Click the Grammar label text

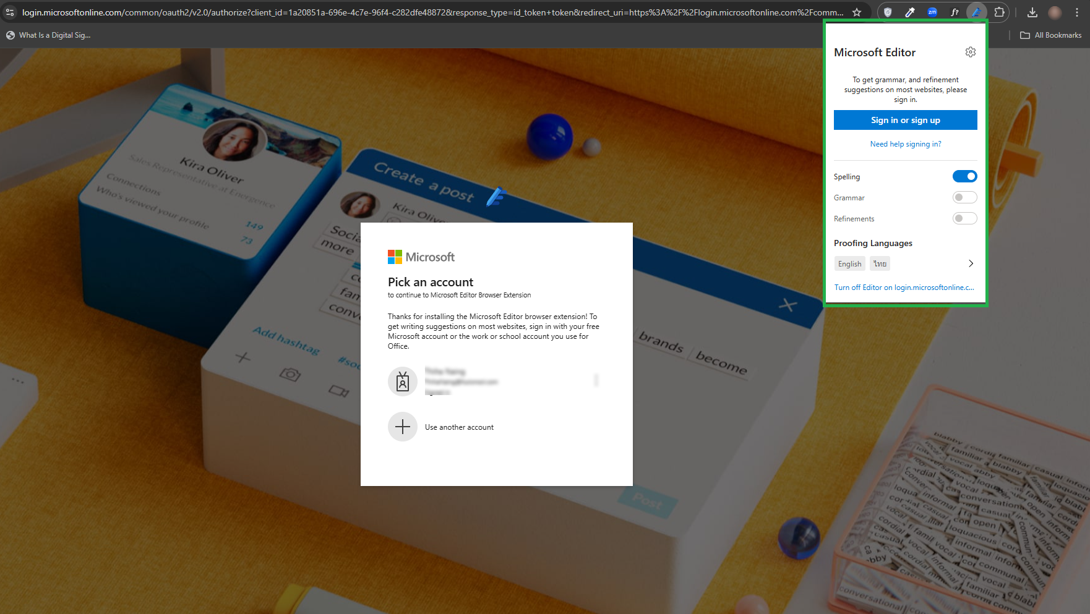pyautogui.click(x=849, y=198)
